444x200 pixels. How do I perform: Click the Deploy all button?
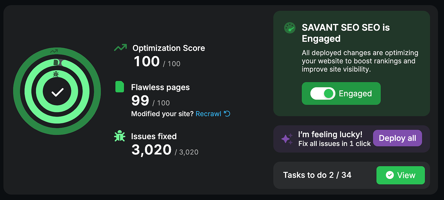[x=397, y=138]
